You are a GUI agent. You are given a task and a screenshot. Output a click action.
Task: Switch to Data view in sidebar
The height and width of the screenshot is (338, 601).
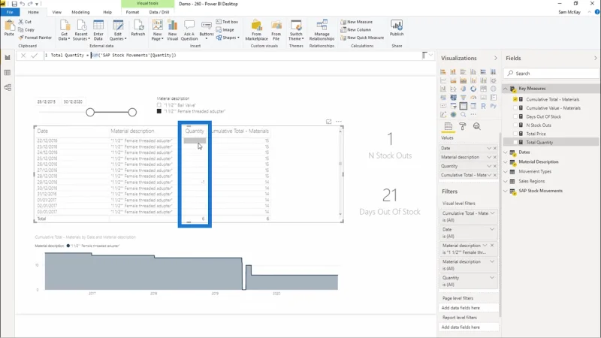click(8, 72)
